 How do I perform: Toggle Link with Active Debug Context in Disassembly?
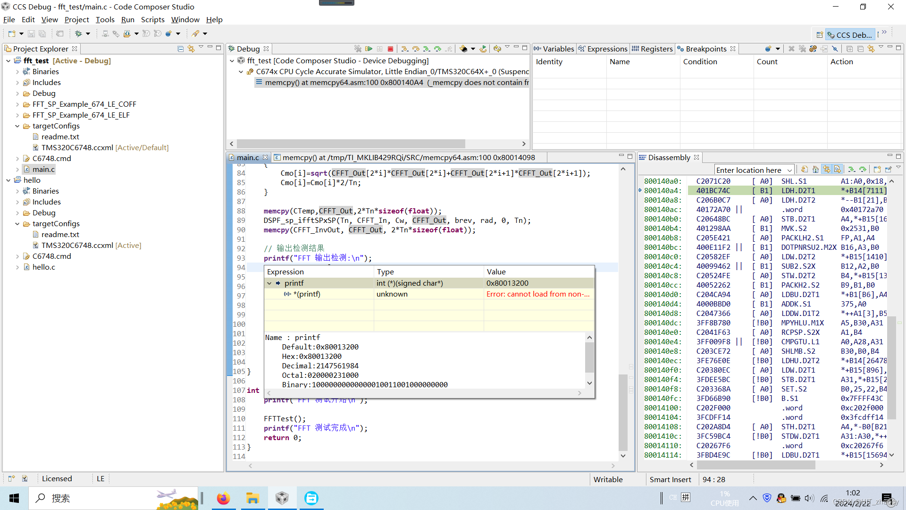pyautogui.click(x=827, y=170)
